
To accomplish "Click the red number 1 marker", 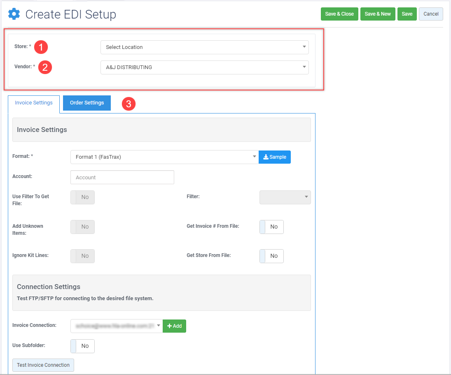I will (x=41, y=47).
